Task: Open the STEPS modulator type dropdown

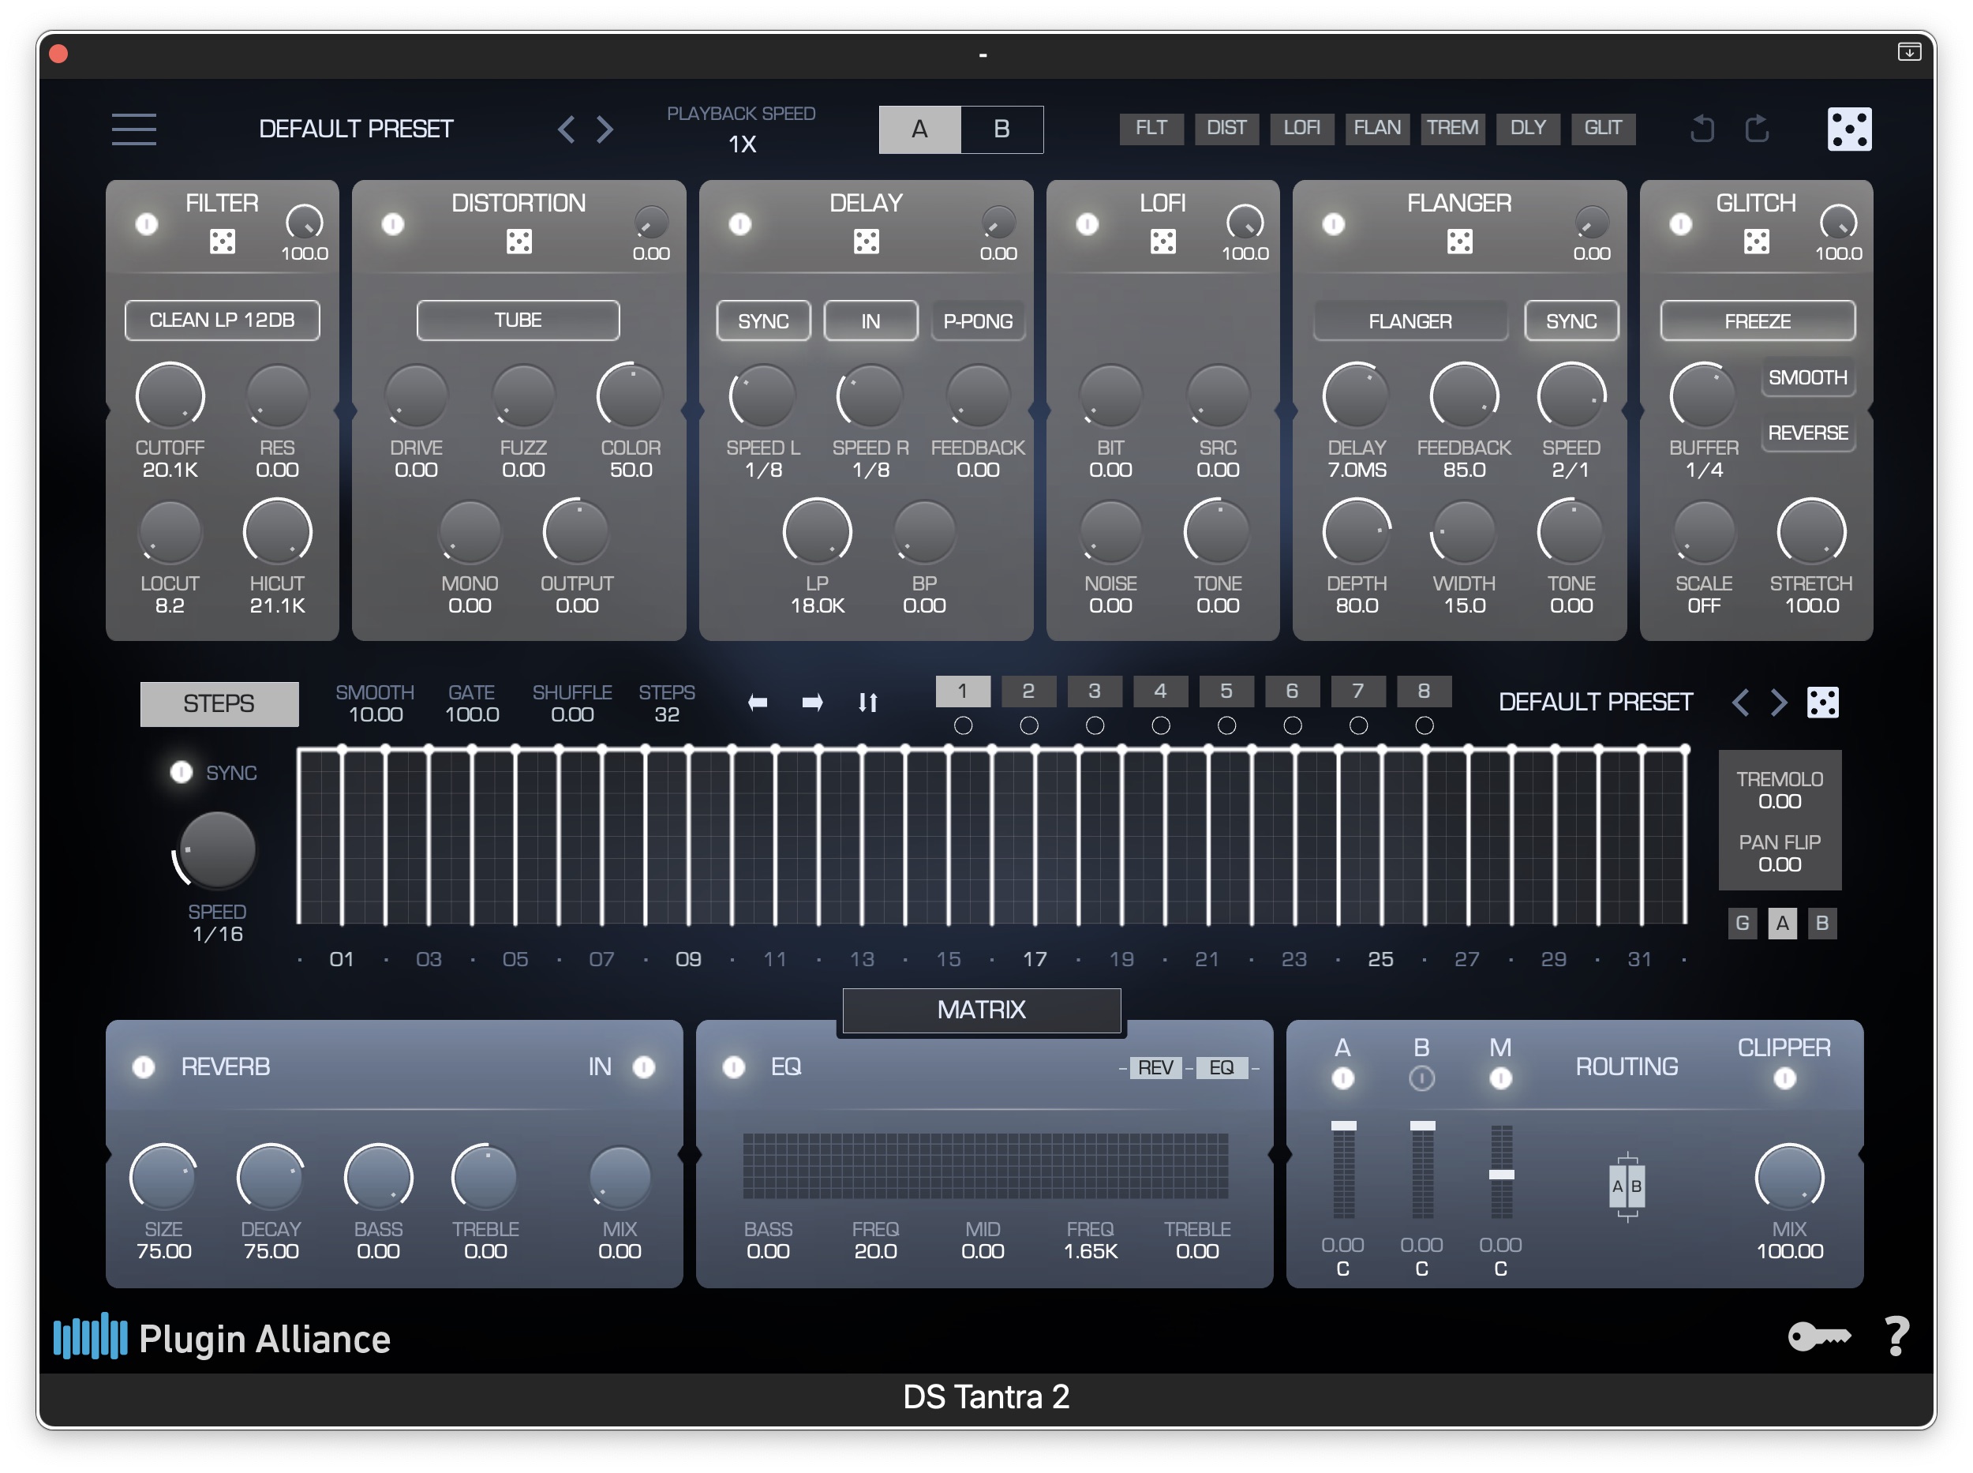Action: point(219,703)
